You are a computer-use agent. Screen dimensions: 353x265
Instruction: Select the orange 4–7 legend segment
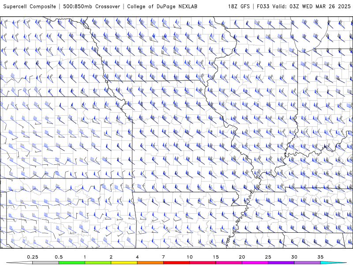150,263
